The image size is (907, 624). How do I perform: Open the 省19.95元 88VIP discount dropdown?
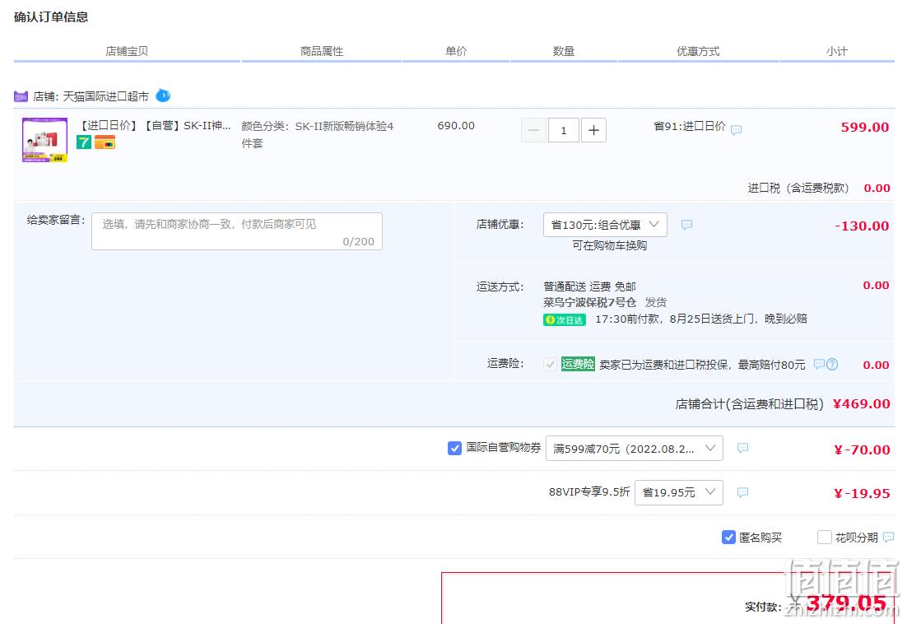679,493
